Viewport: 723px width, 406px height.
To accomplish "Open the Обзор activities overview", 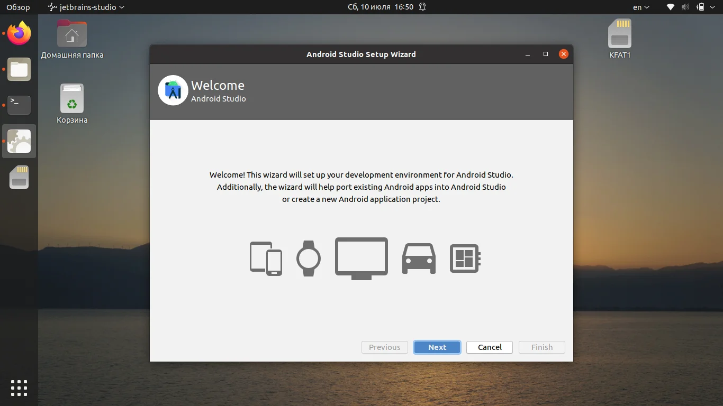I will pos(18,7).
